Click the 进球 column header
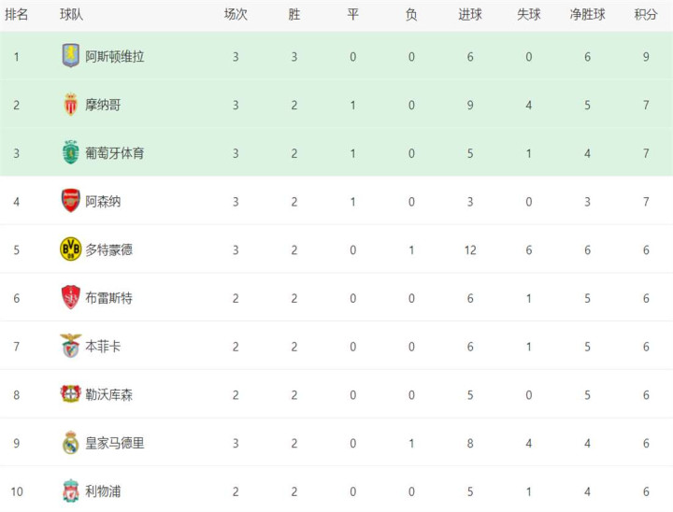The width and height of the screenshot is (673, 512). (x=470, y=15)
